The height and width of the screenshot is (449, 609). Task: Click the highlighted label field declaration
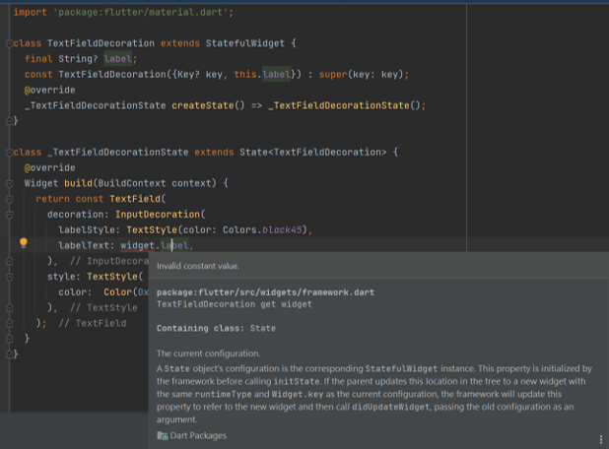tap(117, 59)
